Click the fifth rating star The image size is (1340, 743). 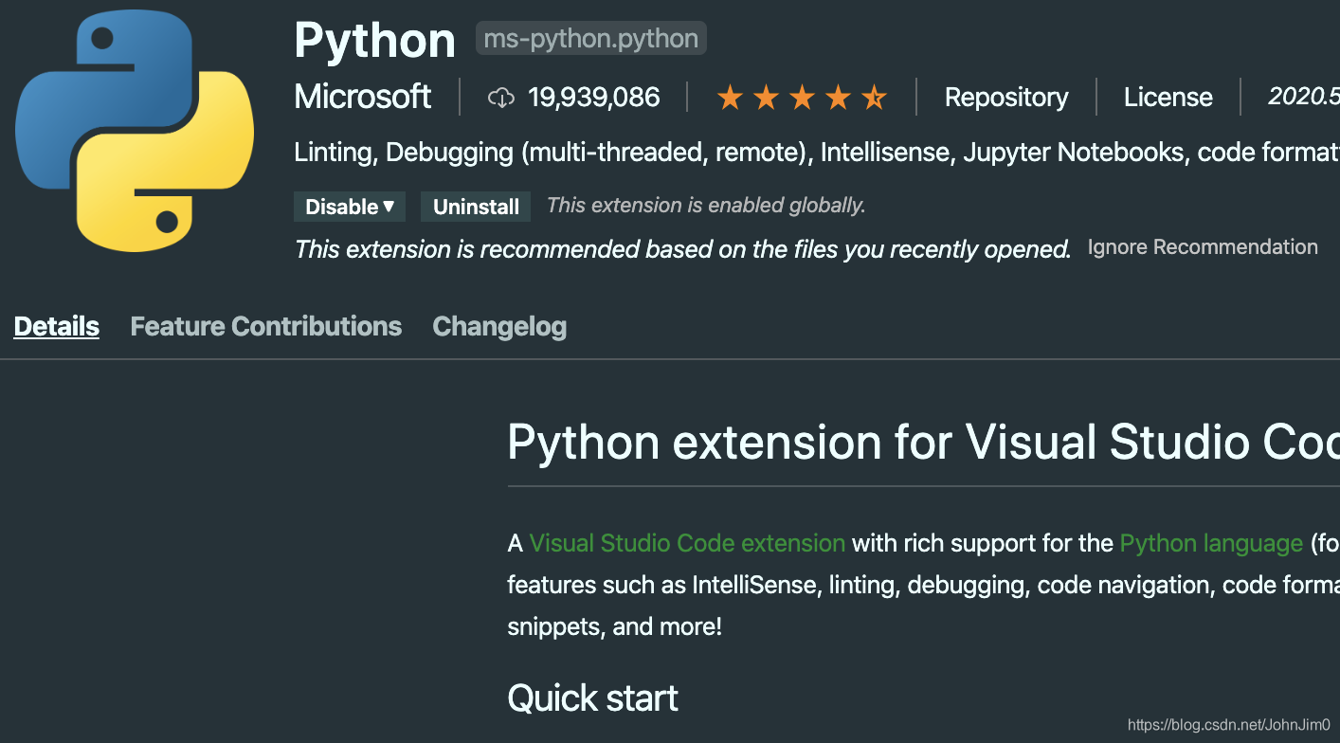click(x=874, y=96)
